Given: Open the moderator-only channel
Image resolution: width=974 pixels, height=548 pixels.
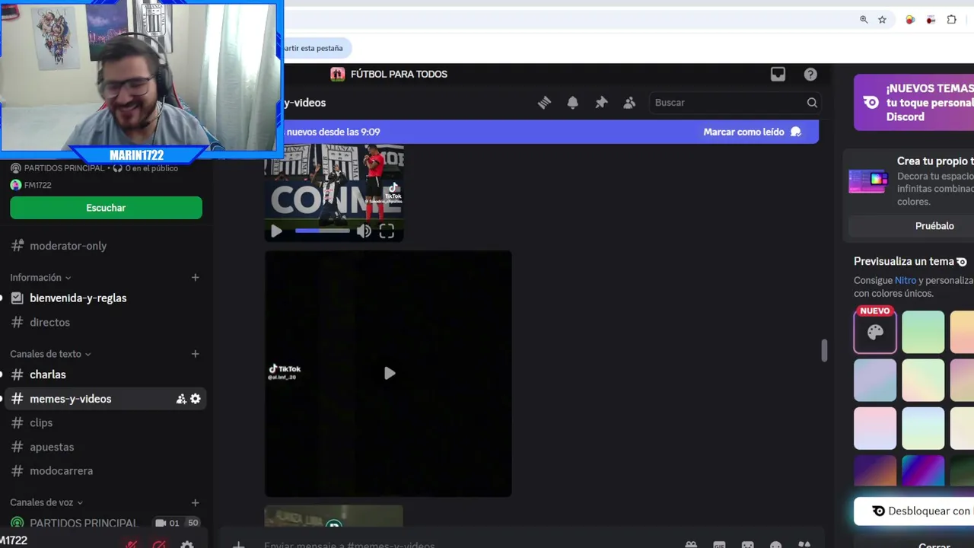Looking at the screenshot, I should (106, 246).
